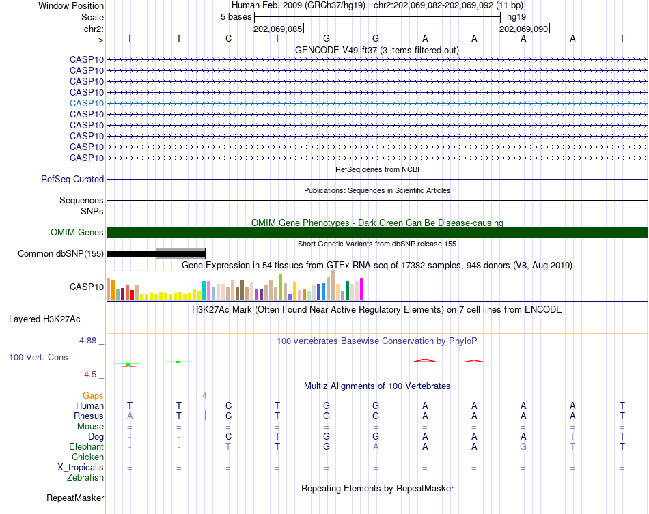Image resolution: width=649 pixels, height=514 pixels.
Task: Click the Common dbSNP(155) track label
Action: pyautogui.click(x=60, y=253)
